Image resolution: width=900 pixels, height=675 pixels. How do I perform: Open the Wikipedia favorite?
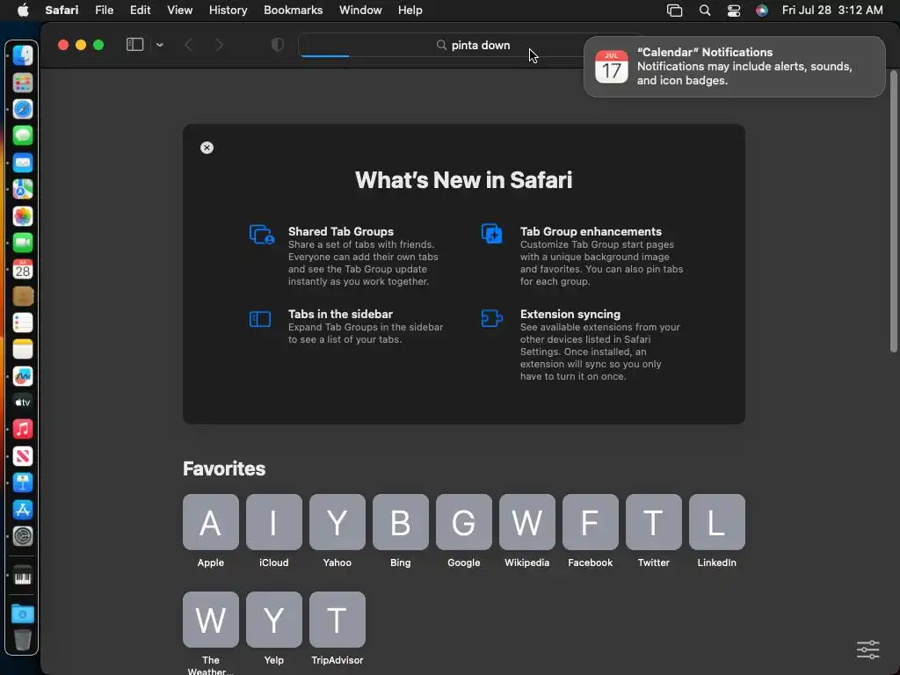pos(527,522)
